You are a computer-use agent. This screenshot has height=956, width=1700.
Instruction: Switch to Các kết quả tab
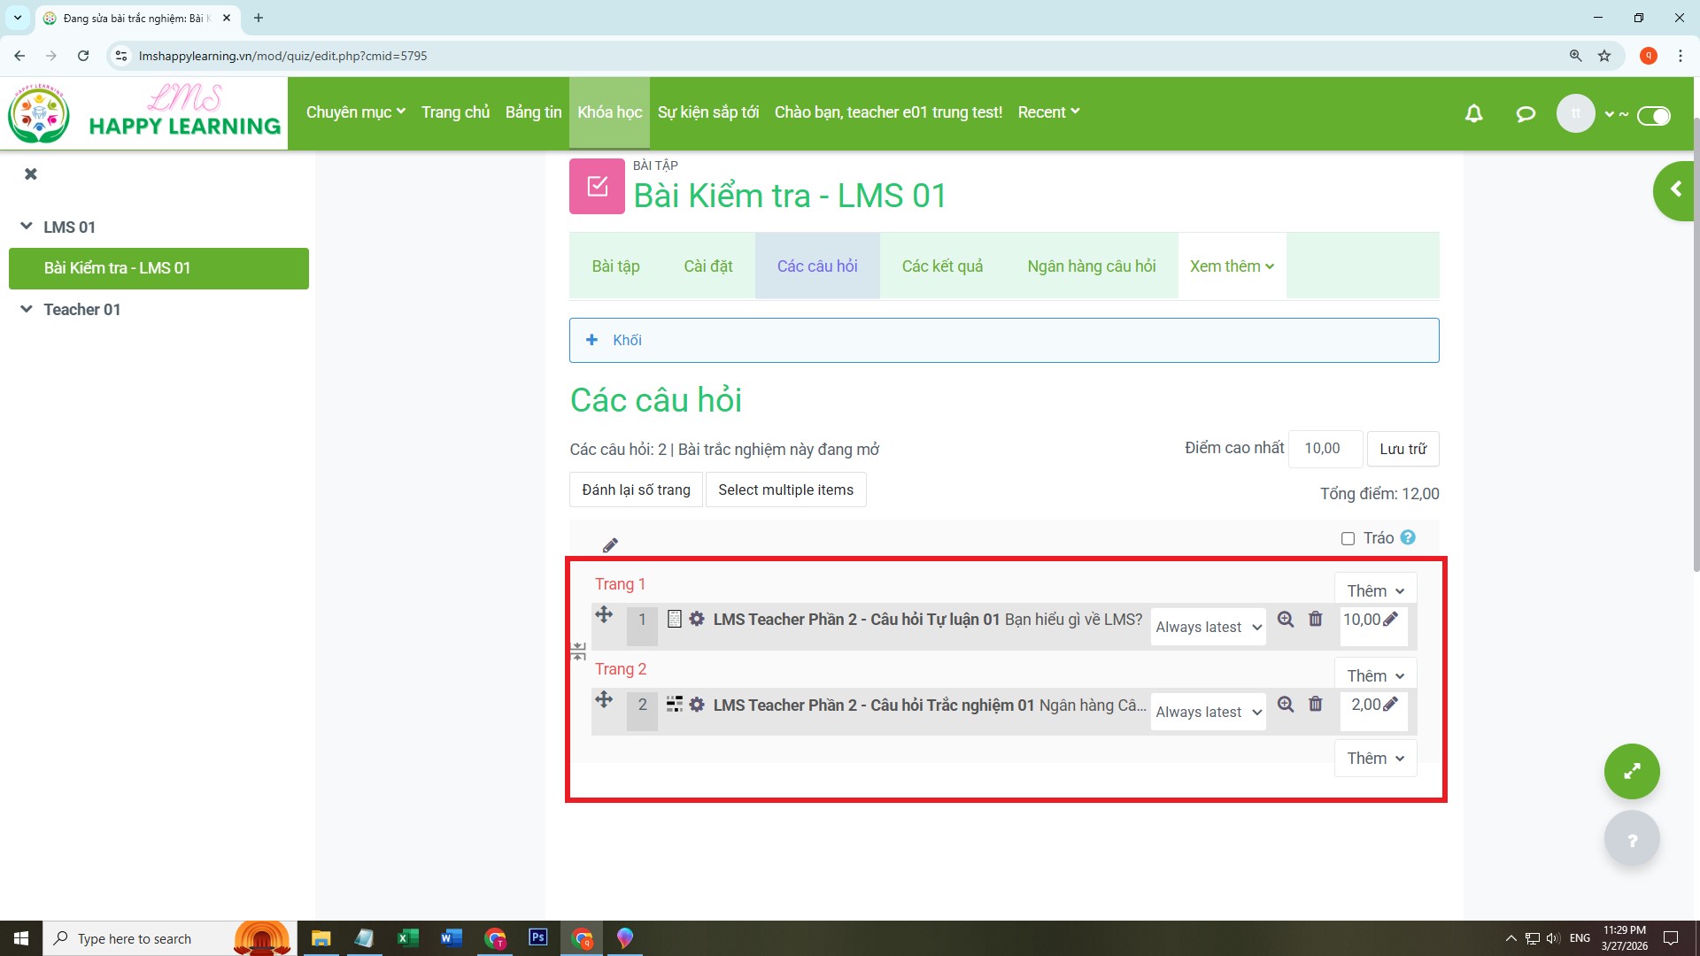tap(942, 266)
